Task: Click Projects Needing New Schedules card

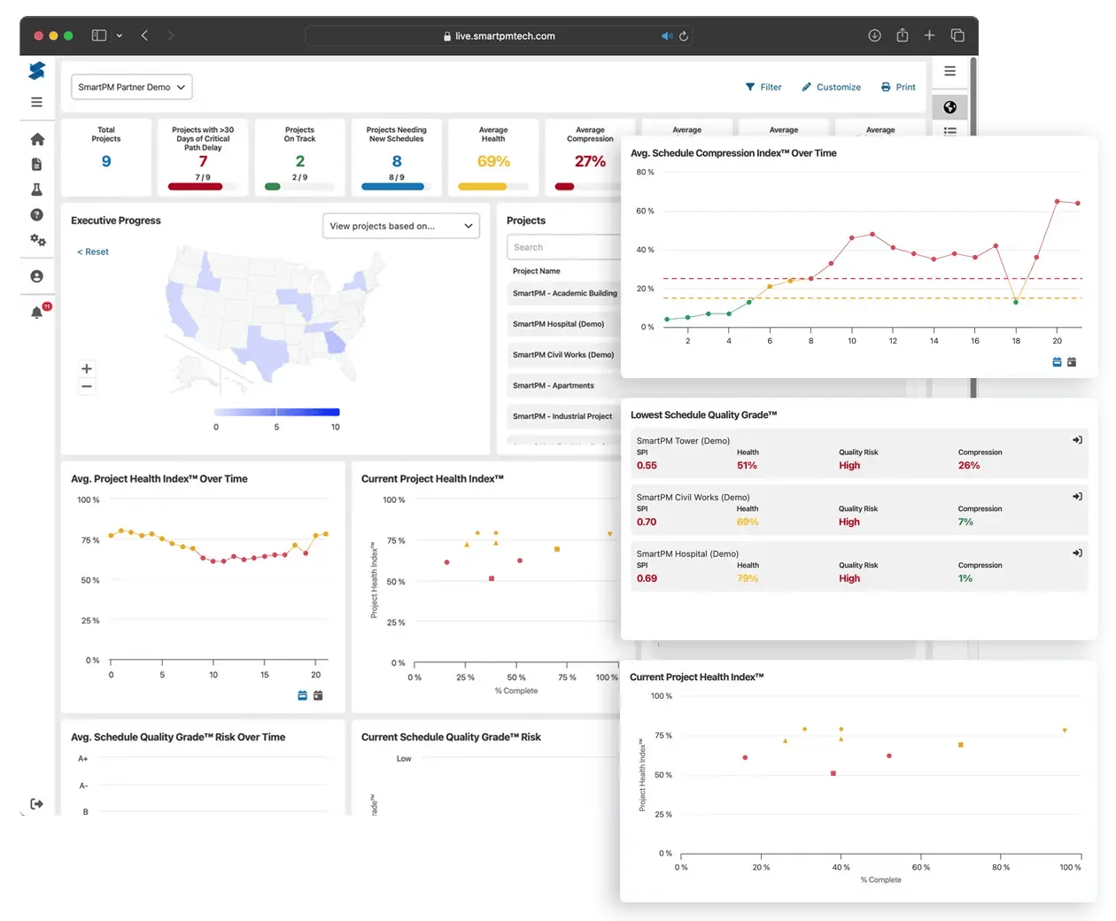Action: tap(397, 157)
